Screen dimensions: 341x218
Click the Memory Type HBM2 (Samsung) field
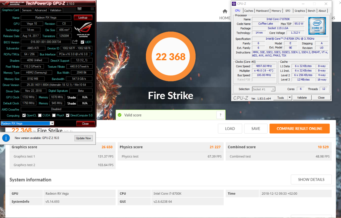pos(37,72)
